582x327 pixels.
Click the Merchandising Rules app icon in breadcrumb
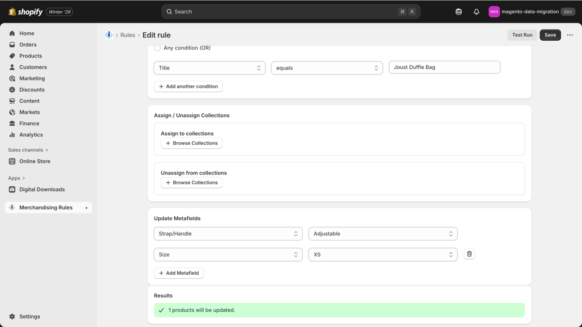point(109,35)
